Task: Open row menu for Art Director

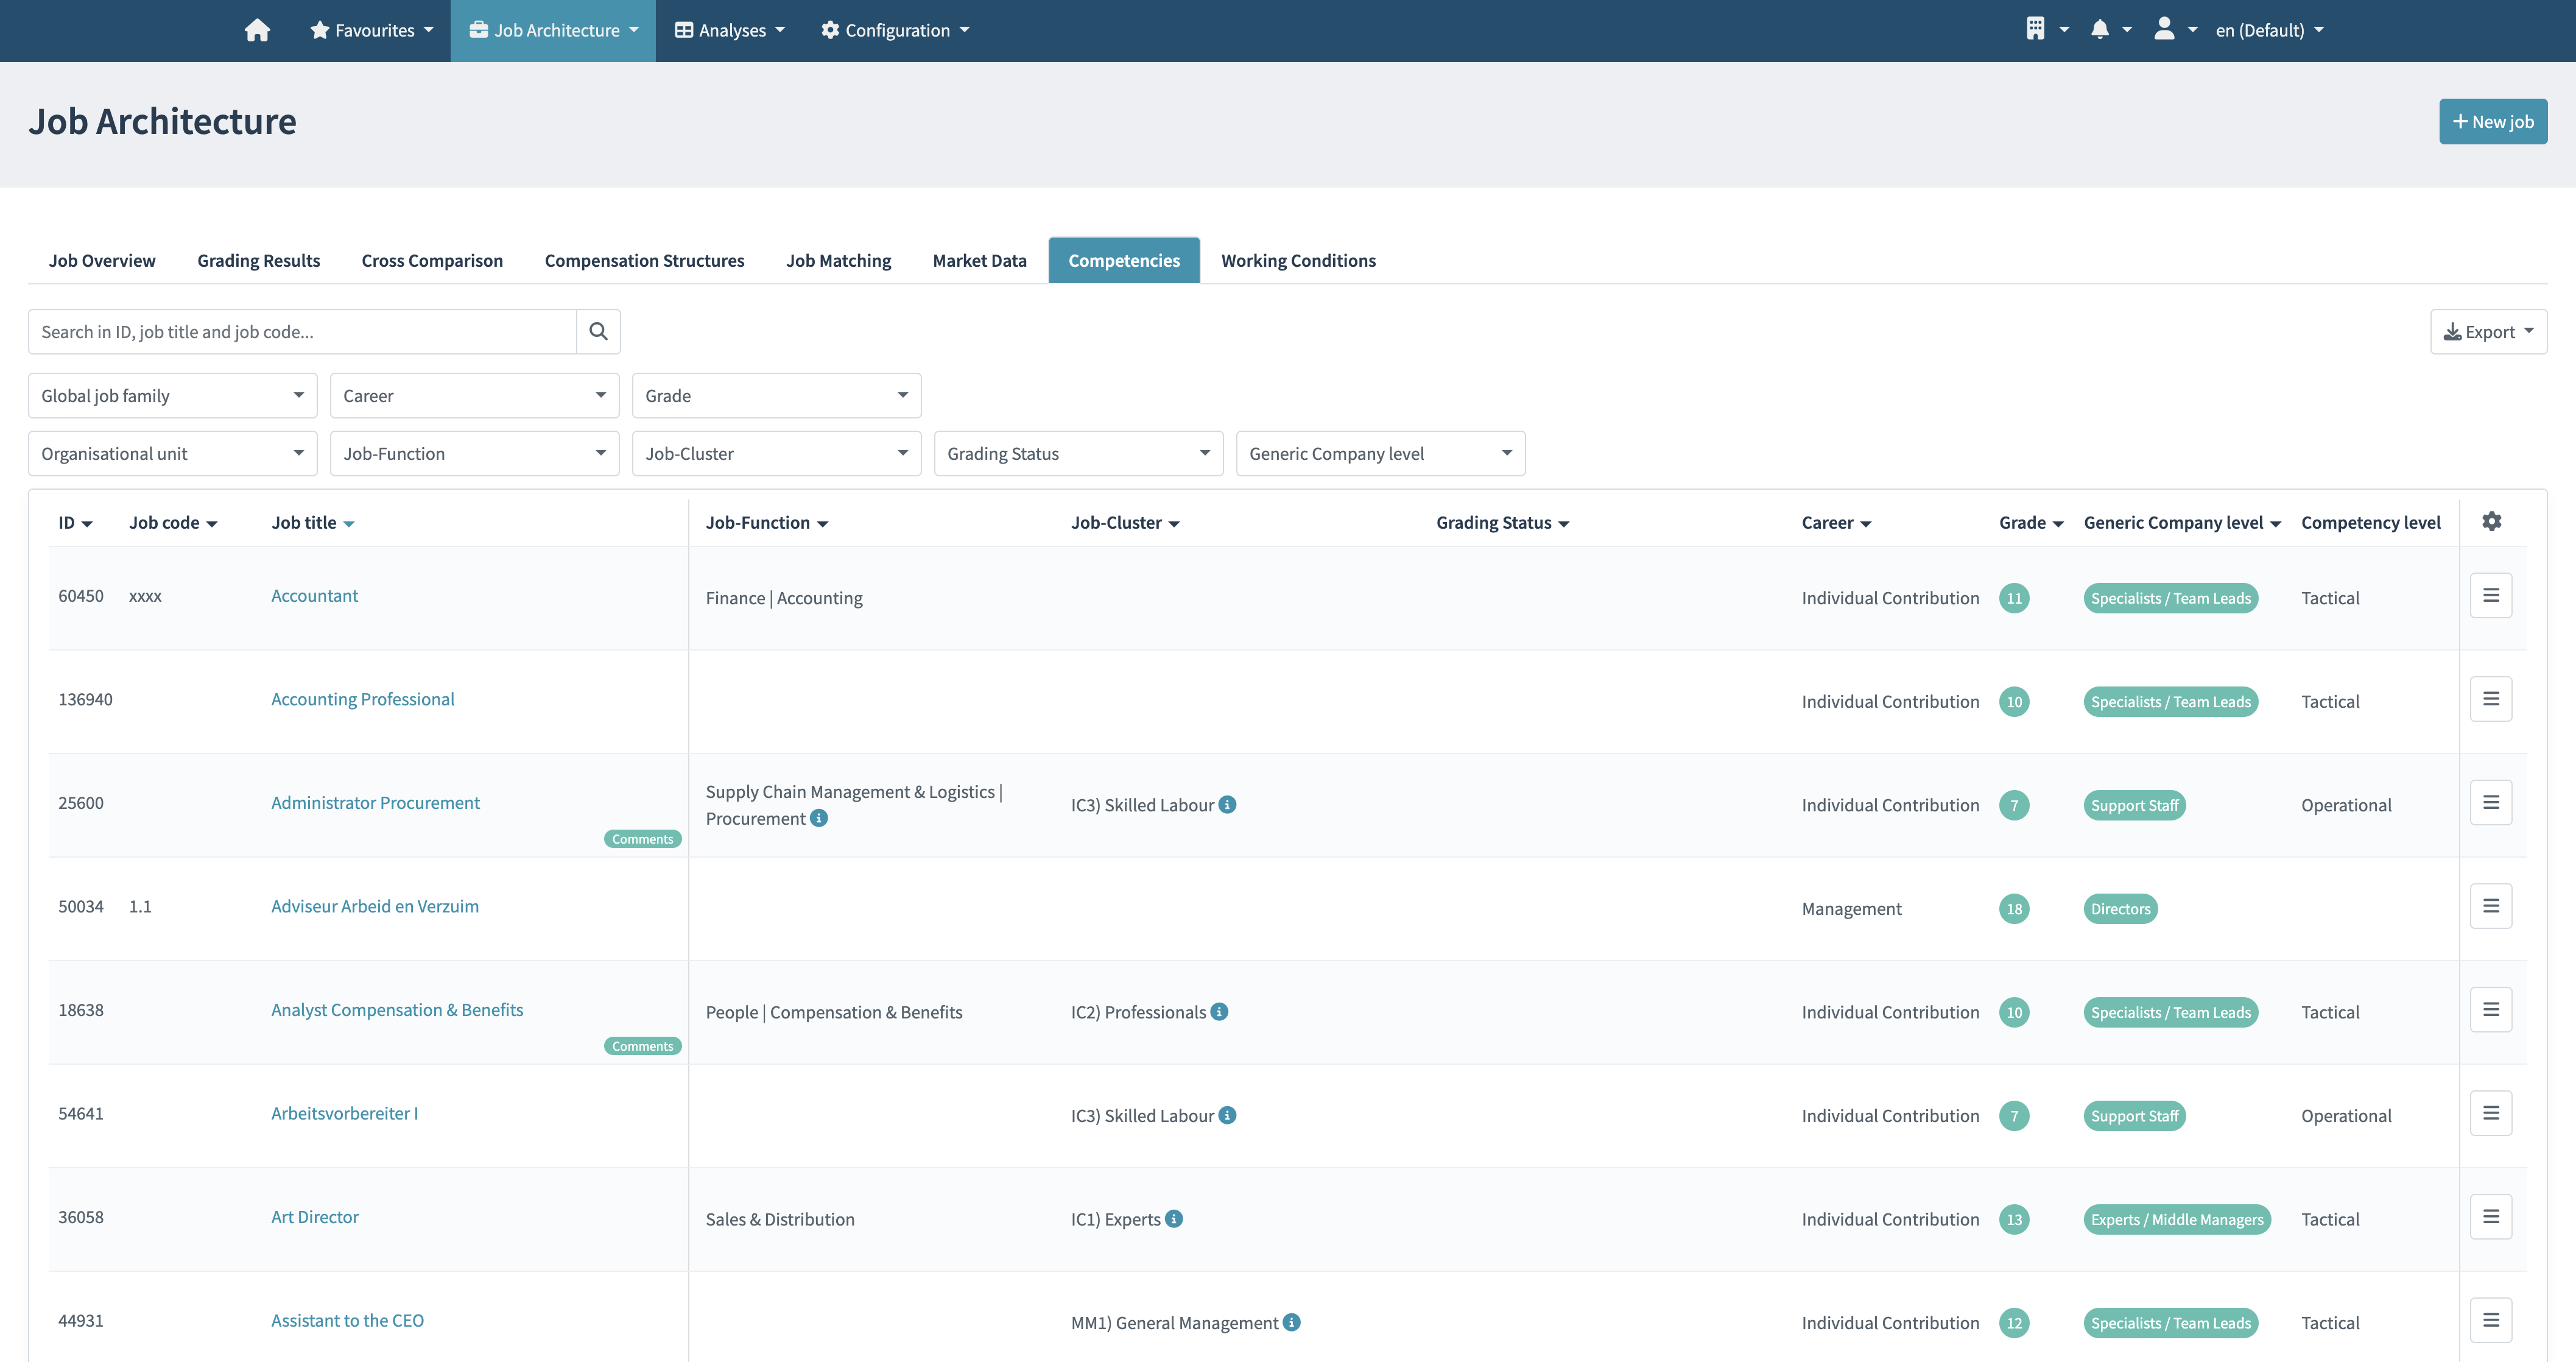Action: [2490, 1216]
